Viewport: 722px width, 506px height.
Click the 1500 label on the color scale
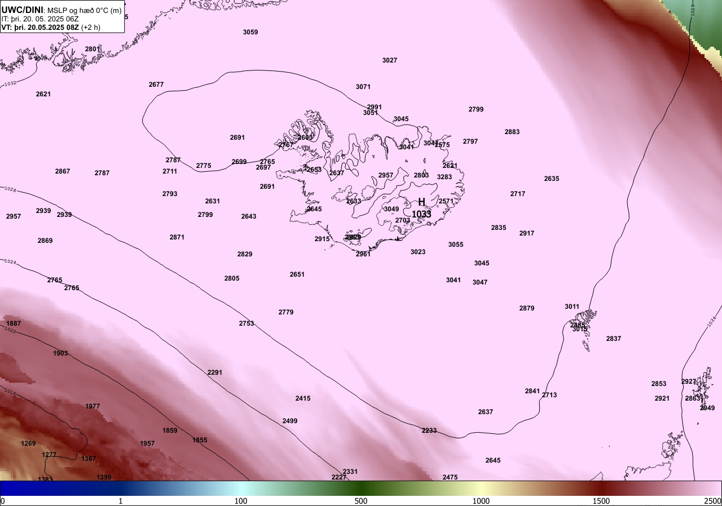pos(601,501)
